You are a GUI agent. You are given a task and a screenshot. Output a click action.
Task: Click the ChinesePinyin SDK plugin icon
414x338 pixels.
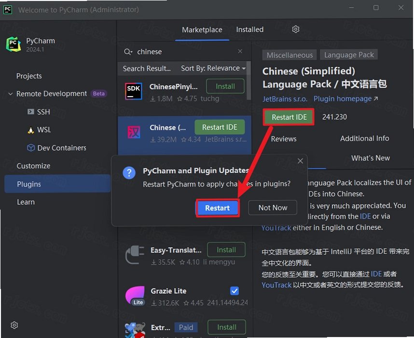coord(134,91)
